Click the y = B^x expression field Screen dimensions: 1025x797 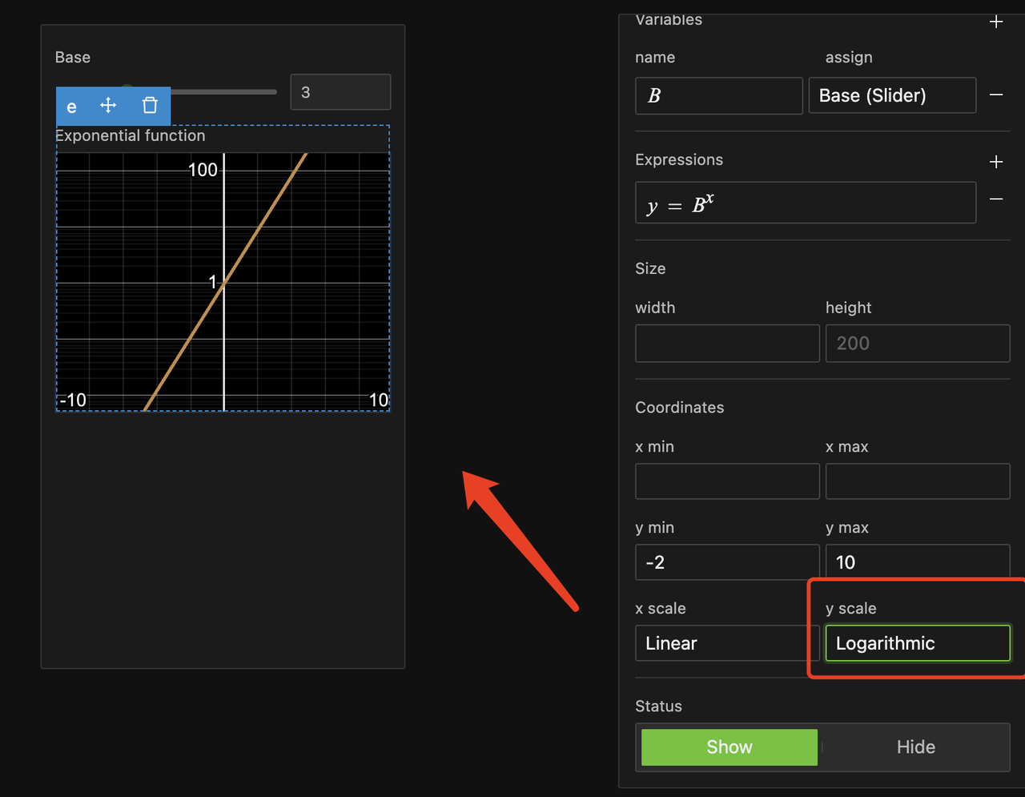805,203
